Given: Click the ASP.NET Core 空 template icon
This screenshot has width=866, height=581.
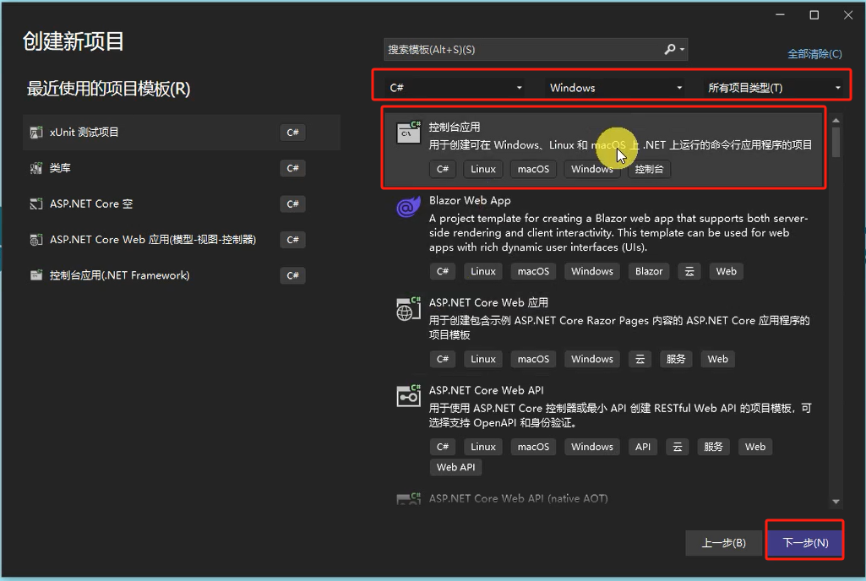Looking at the screenshot, I should 35,204.
